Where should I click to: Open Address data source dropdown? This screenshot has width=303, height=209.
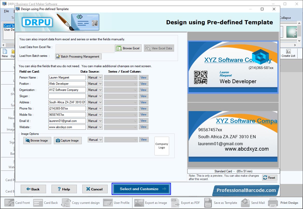click(95, 102)
